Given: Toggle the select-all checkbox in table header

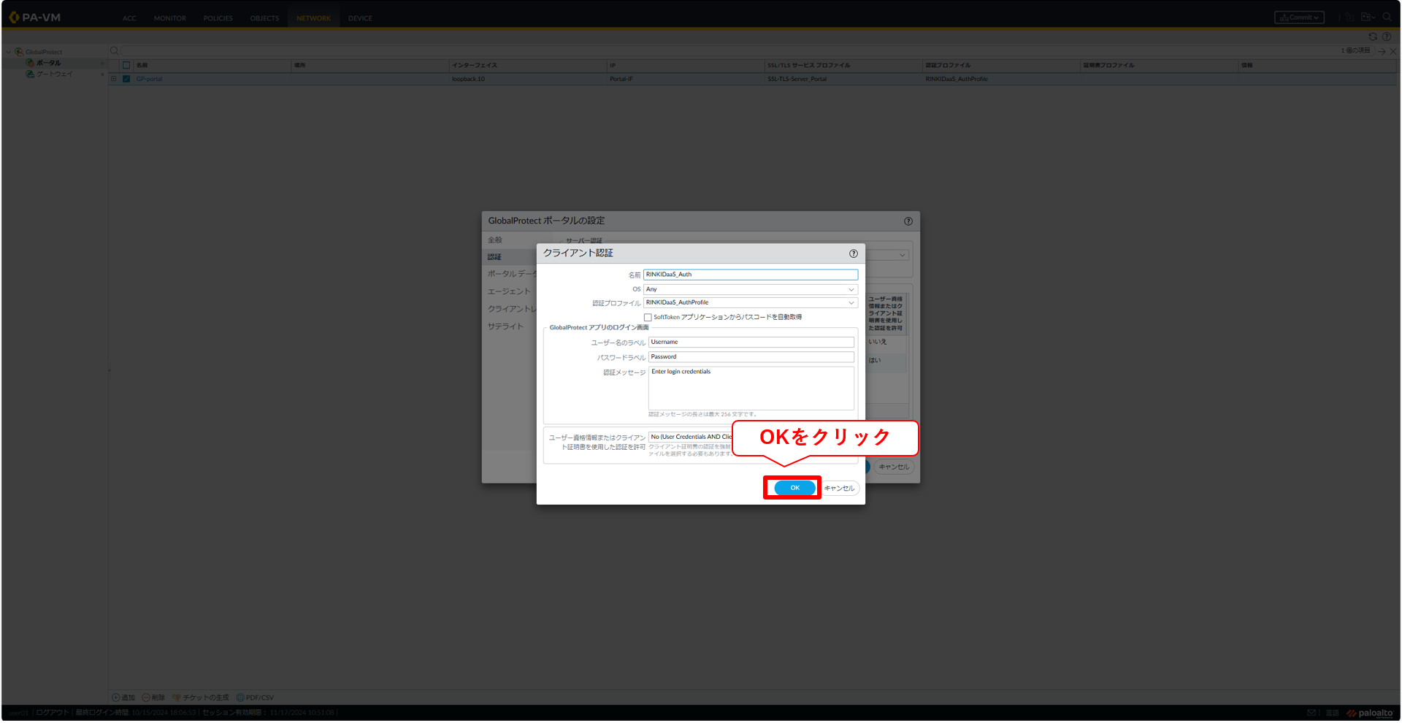Looking at the screenshot, I should click(126, 66).
